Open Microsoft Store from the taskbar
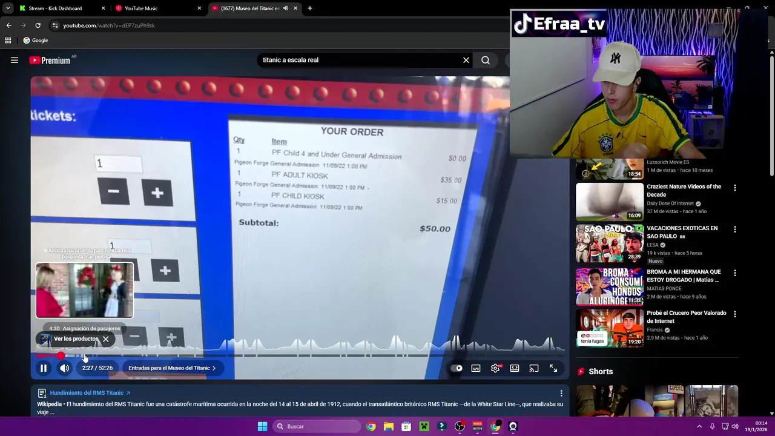This screenshot has height=436, width=775. point(406,426)
